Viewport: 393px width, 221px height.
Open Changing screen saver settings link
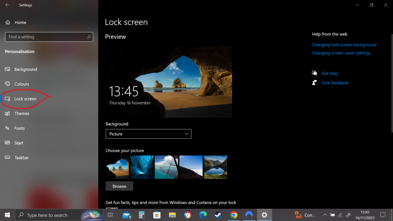[341, 53]
